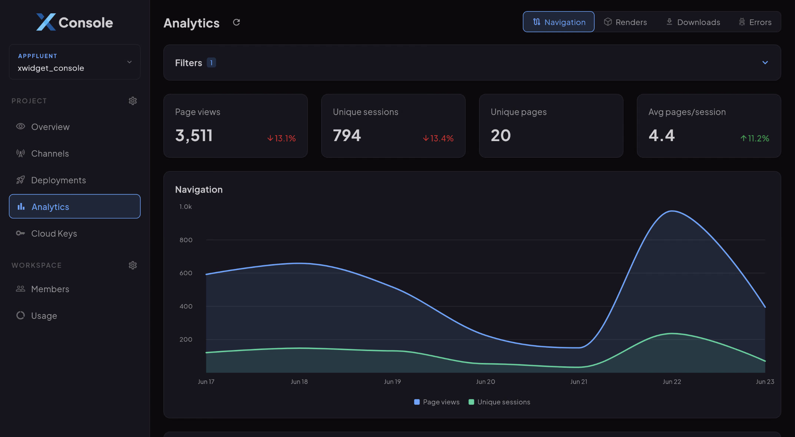Screen dimensions: 795x437
Task: Expand the Filters panel chevron
Action: pyautogui.click(x=765, y=63)
